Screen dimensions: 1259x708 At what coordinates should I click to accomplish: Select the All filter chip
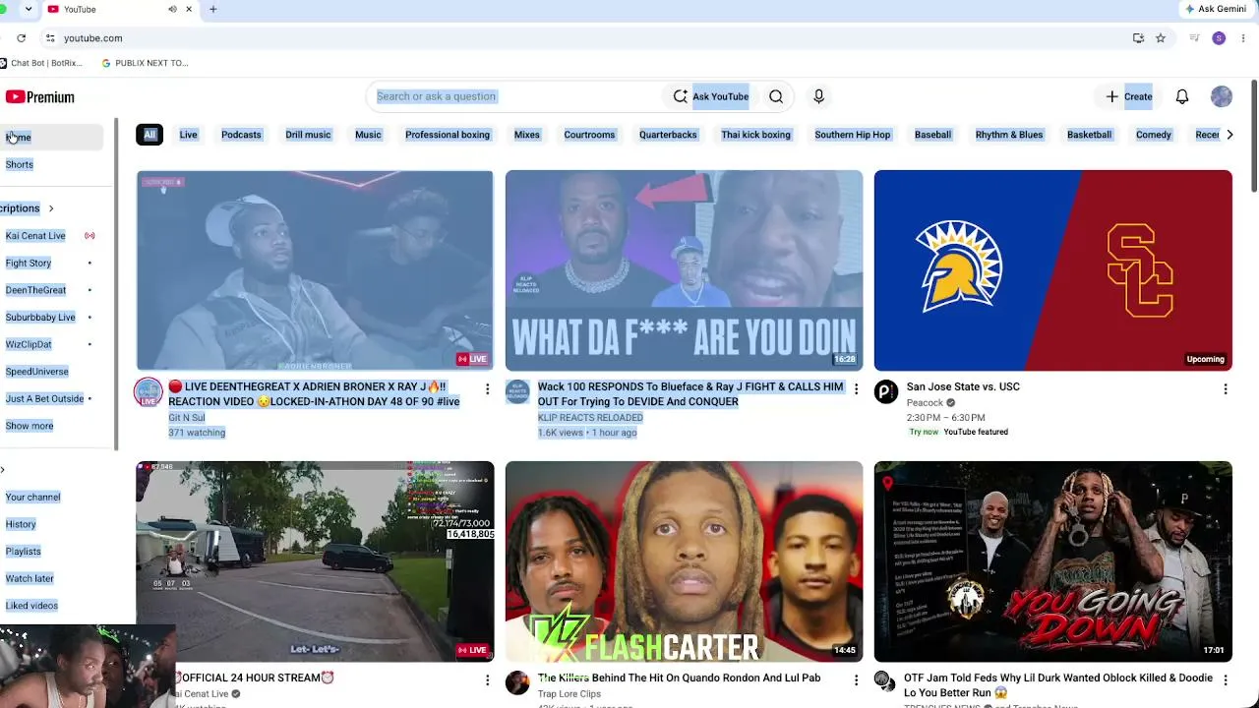(x=150, y=135)
